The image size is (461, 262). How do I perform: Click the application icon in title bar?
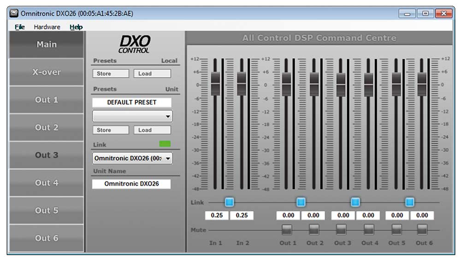(x=14, y=13)
